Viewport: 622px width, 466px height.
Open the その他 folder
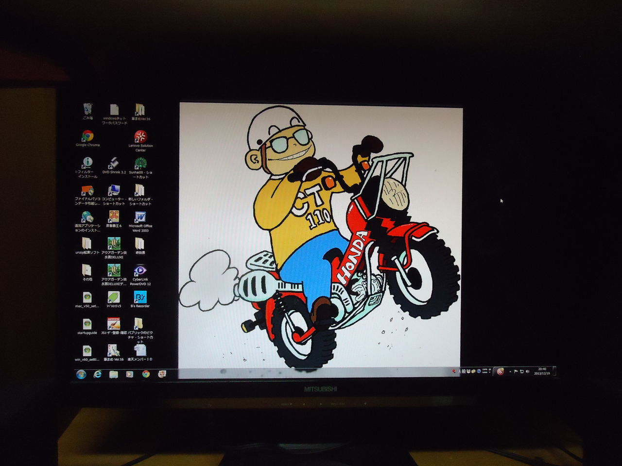(x=87, y=273)
